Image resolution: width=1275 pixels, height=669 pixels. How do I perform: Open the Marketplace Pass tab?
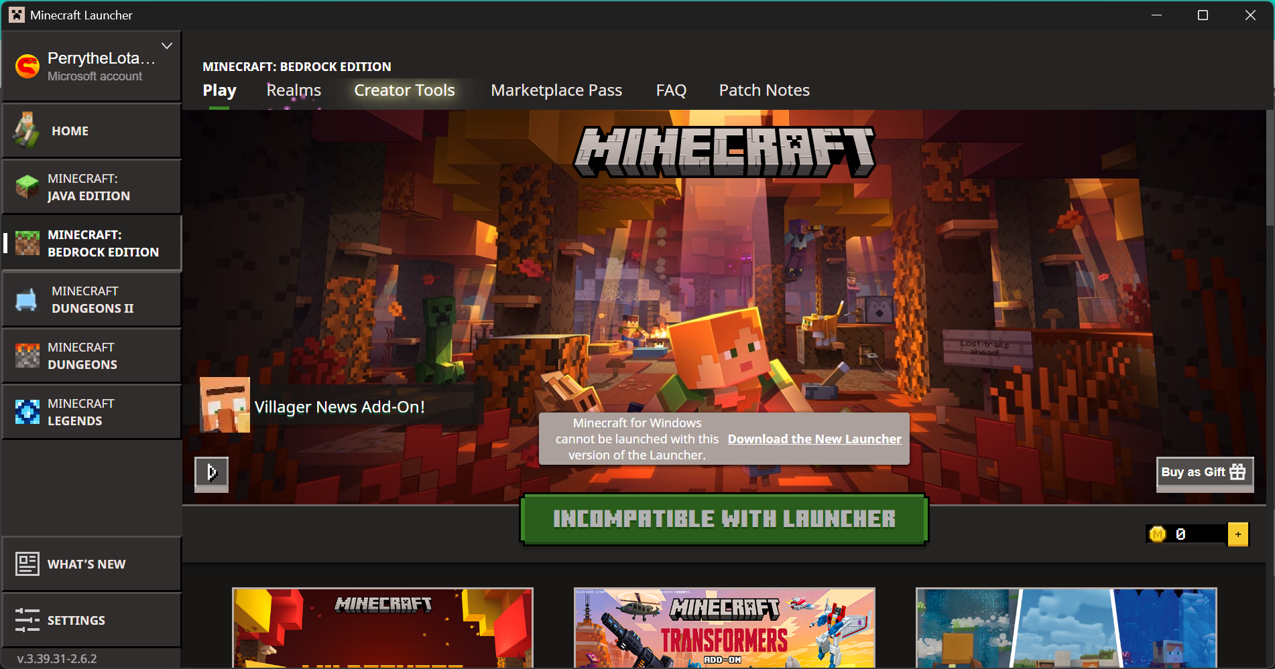556,90
